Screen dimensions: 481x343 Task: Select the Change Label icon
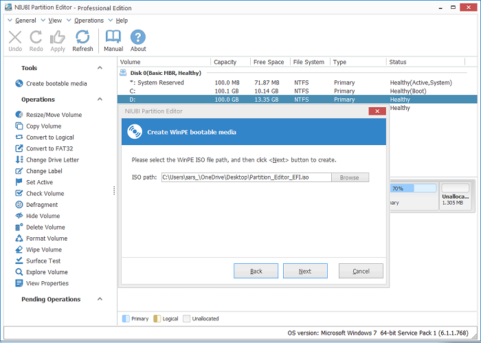tap(19, 171)
